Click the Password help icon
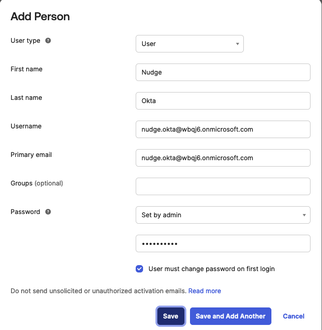 click(x=48, y=212)
